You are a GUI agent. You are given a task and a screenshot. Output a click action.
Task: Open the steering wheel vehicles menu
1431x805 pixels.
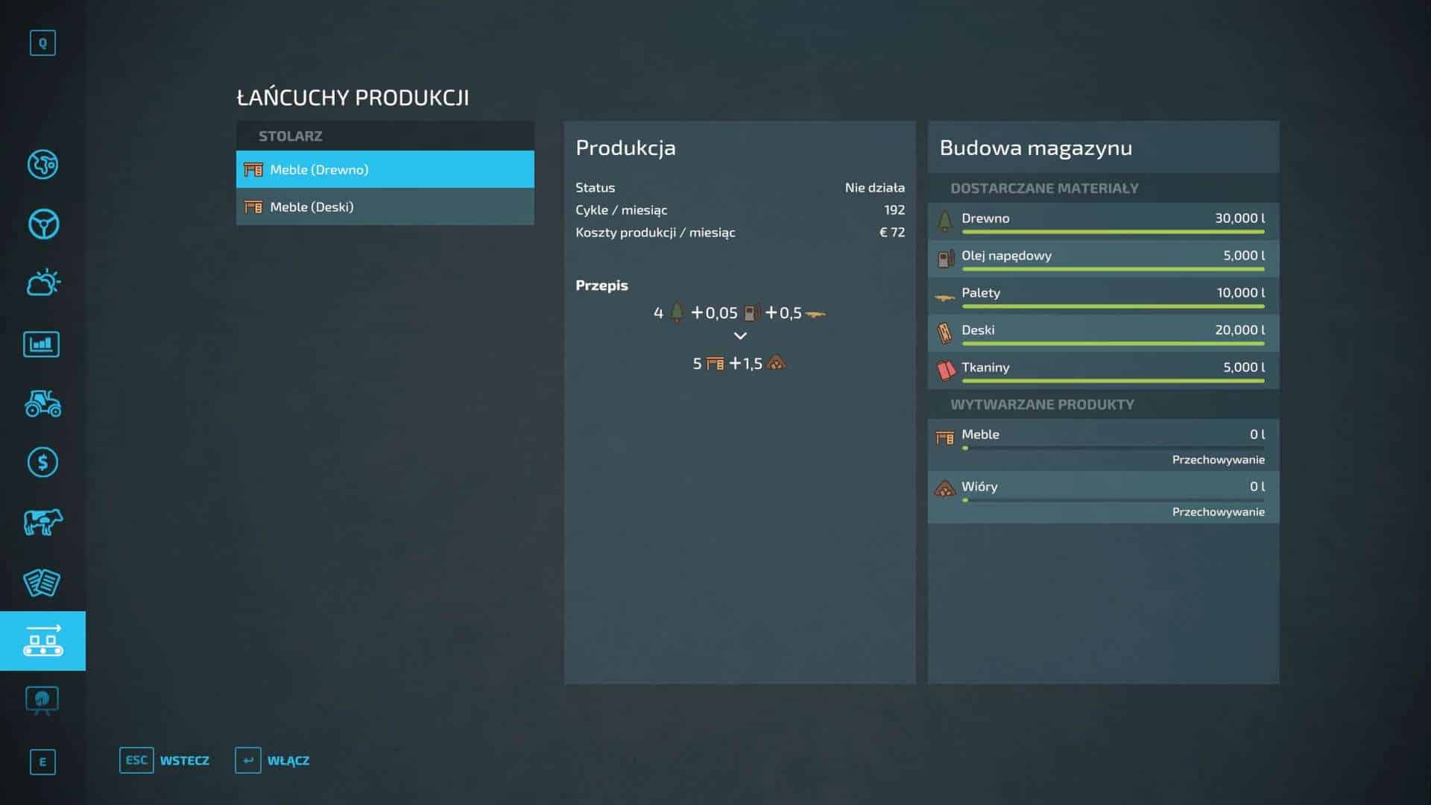coord(42,224)
